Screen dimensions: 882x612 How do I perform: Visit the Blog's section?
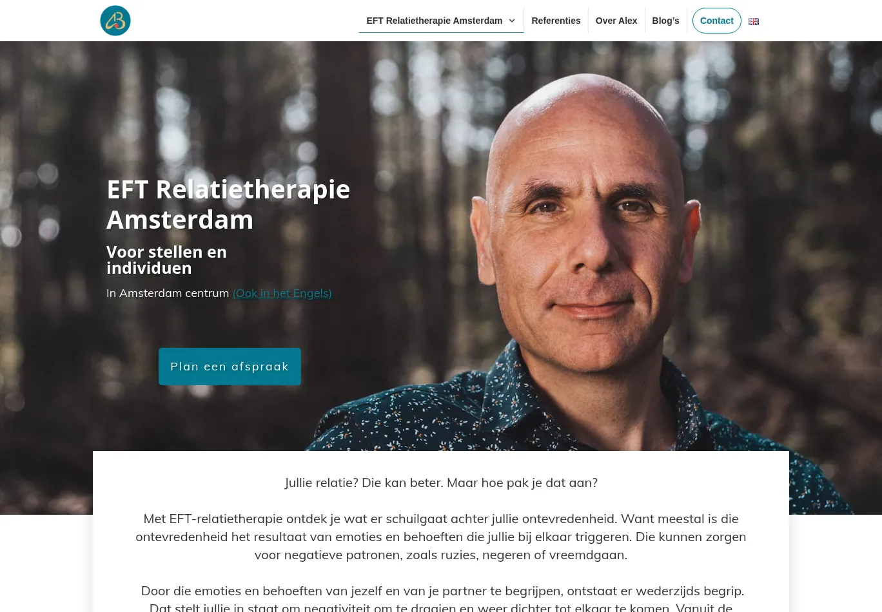coord(665,21)
